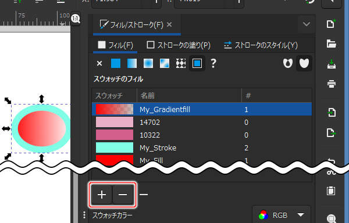Open the RGB color mode dropdown
Viewport: 349px width, 223px height.
point(282,215)
